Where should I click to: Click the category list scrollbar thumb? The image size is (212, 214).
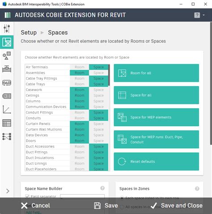tap(109, 75)
